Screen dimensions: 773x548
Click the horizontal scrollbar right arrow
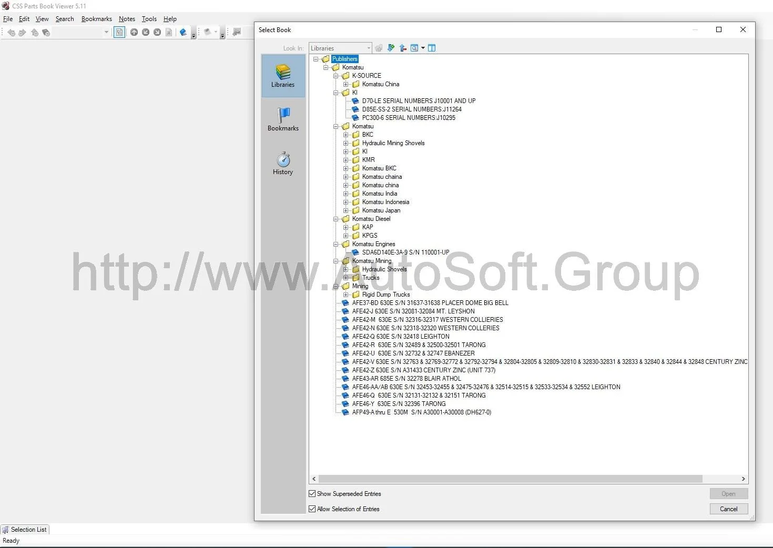(743, 479)
